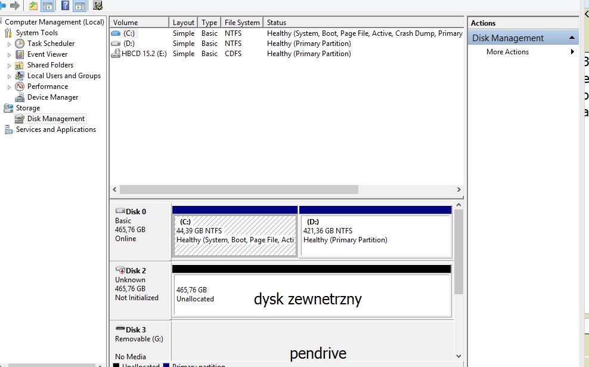Click the Disk Management header in Actions pane
This screenshot has width=589, height=367.
tap(523, 38)
